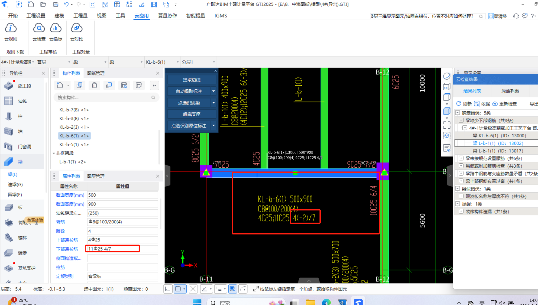The width and height of the screenshot is (538, 305).
Task: Open the 分层1 layer dropdown
Action: [199, 62]
